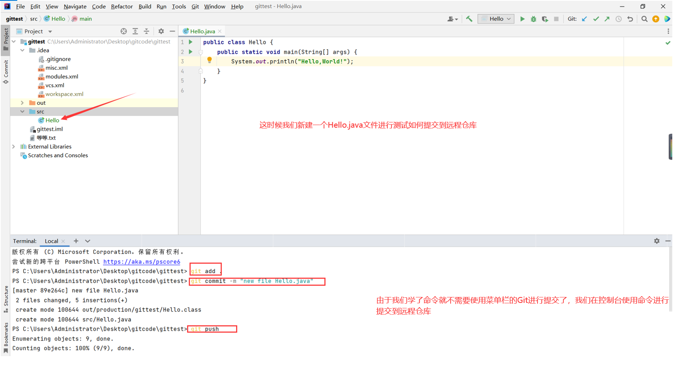The image size is (673, 378).
Task: Click the main method breadcrumb
Action: 82,19
